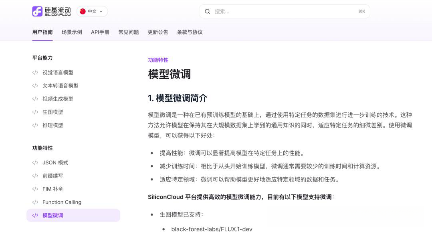
Task: Click the code icon beside 文本转语音模型
Action: (35, 86)
